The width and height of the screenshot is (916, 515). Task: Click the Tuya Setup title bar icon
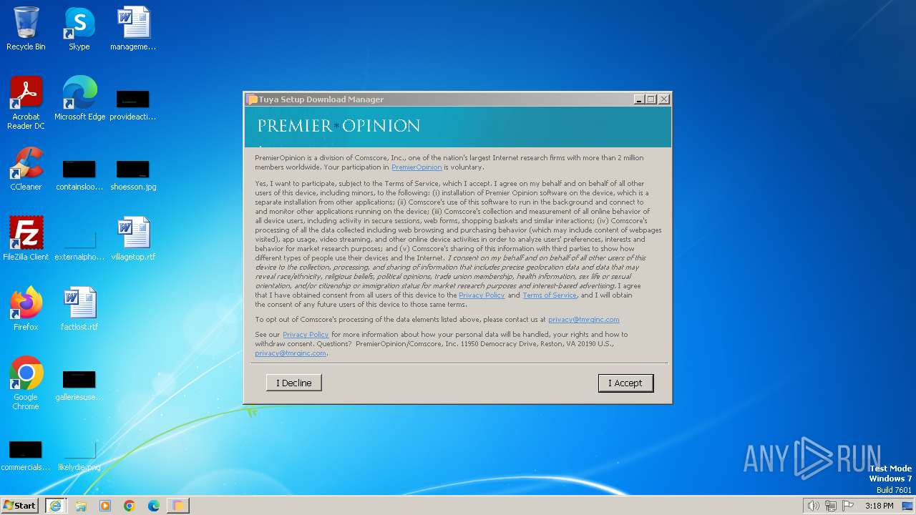[252, 99]
